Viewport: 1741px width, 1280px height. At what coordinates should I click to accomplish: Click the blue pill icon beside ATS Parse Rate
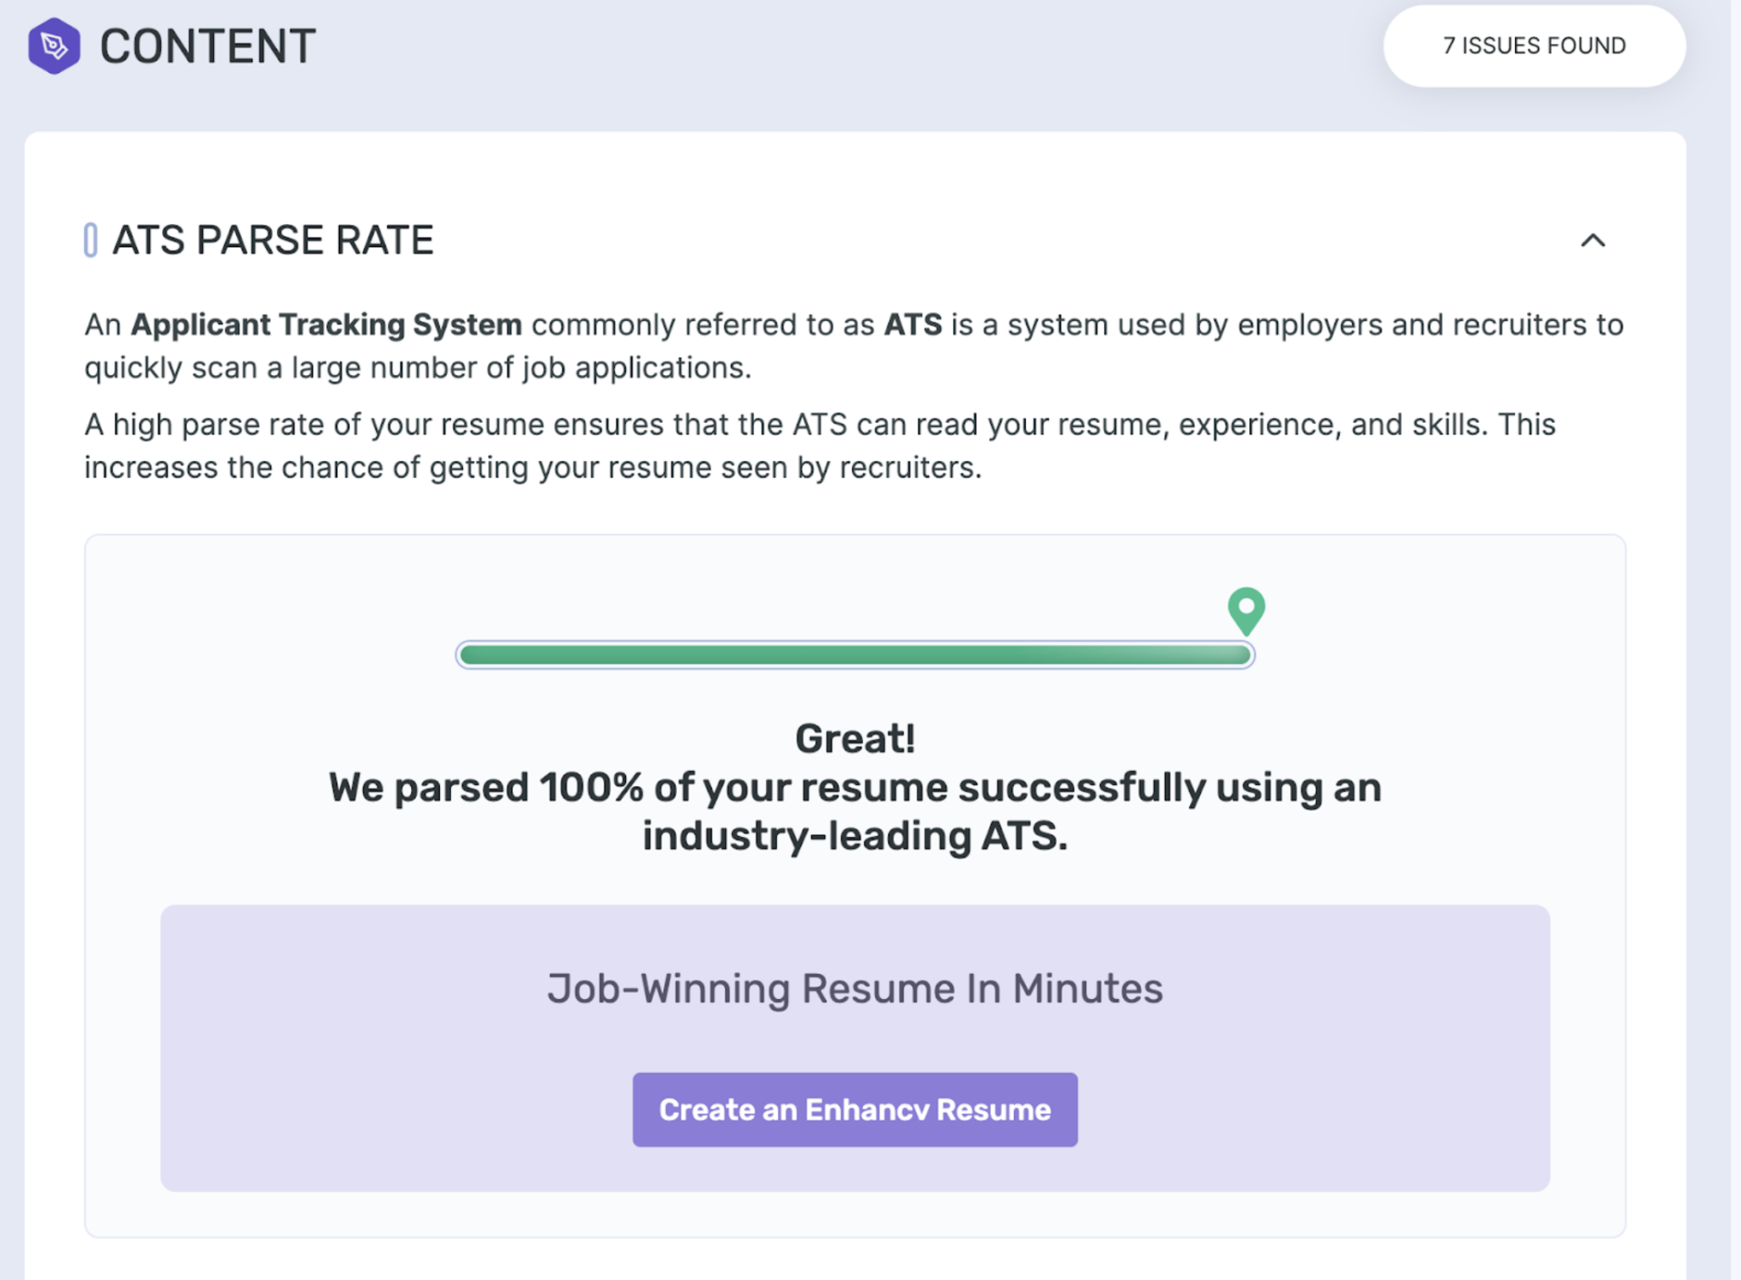[91, 240]
